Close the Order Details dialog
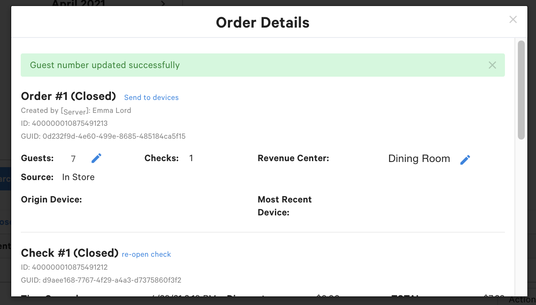The image size is (536, 305). [513, 19]
